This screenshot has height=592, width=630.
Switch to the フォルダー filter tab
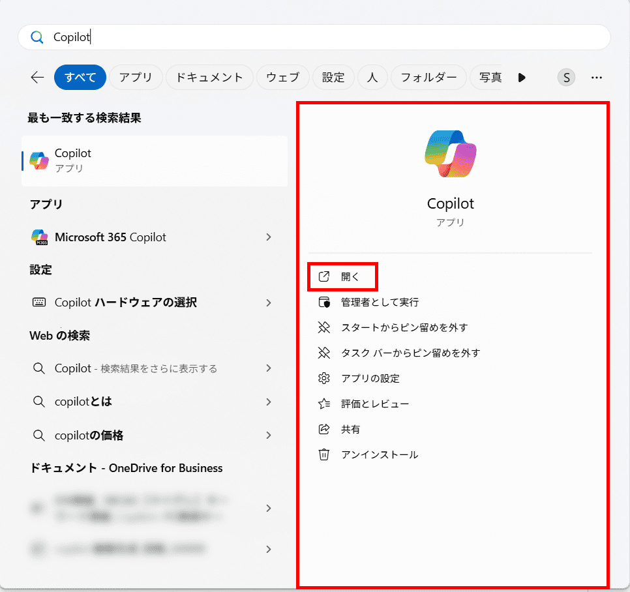tap(428, 77)
